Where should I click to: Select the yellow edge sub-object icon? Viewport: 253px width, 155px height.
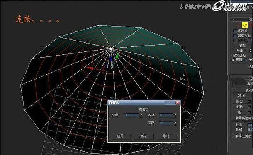coord(245,25)
